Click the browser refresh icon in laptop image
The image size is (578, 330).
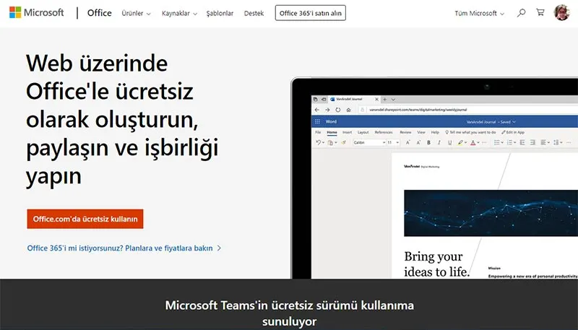click(338, 110)
